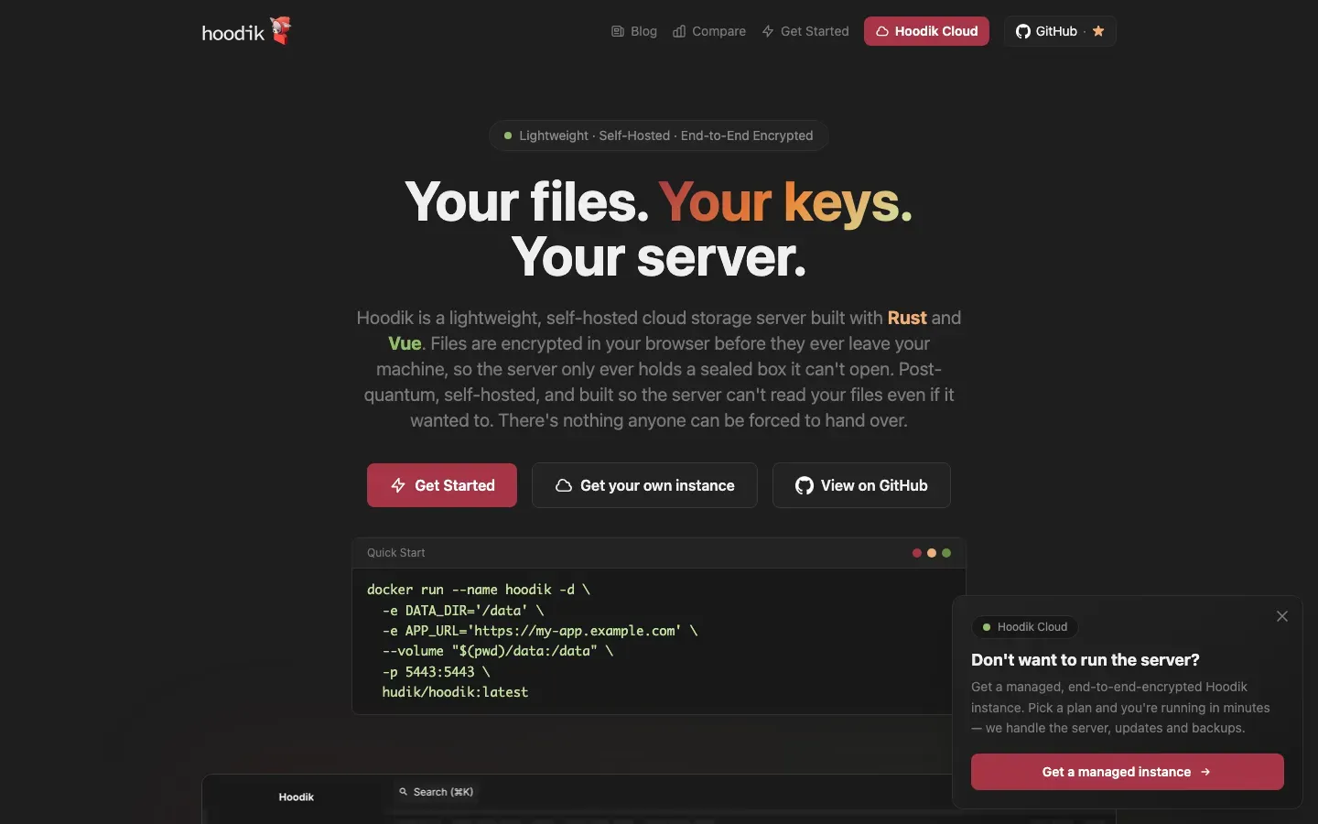Open the Compare nav link
1318x824 pixels.
709,31
